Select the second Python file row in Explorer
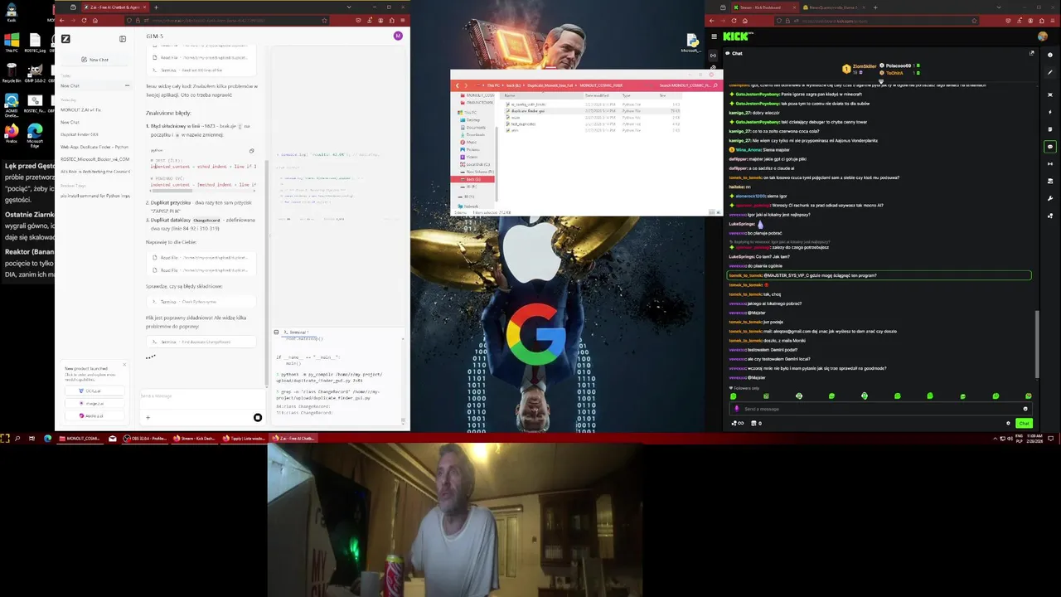This screenshot has height=597, width=1061. point(593,110)
